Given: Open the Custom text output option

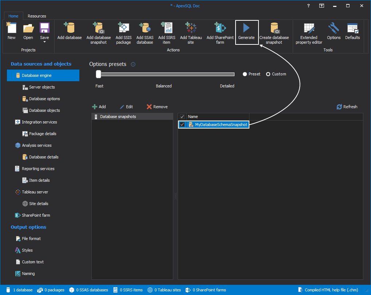Looking at the screenshot, I should click(29, 262).
